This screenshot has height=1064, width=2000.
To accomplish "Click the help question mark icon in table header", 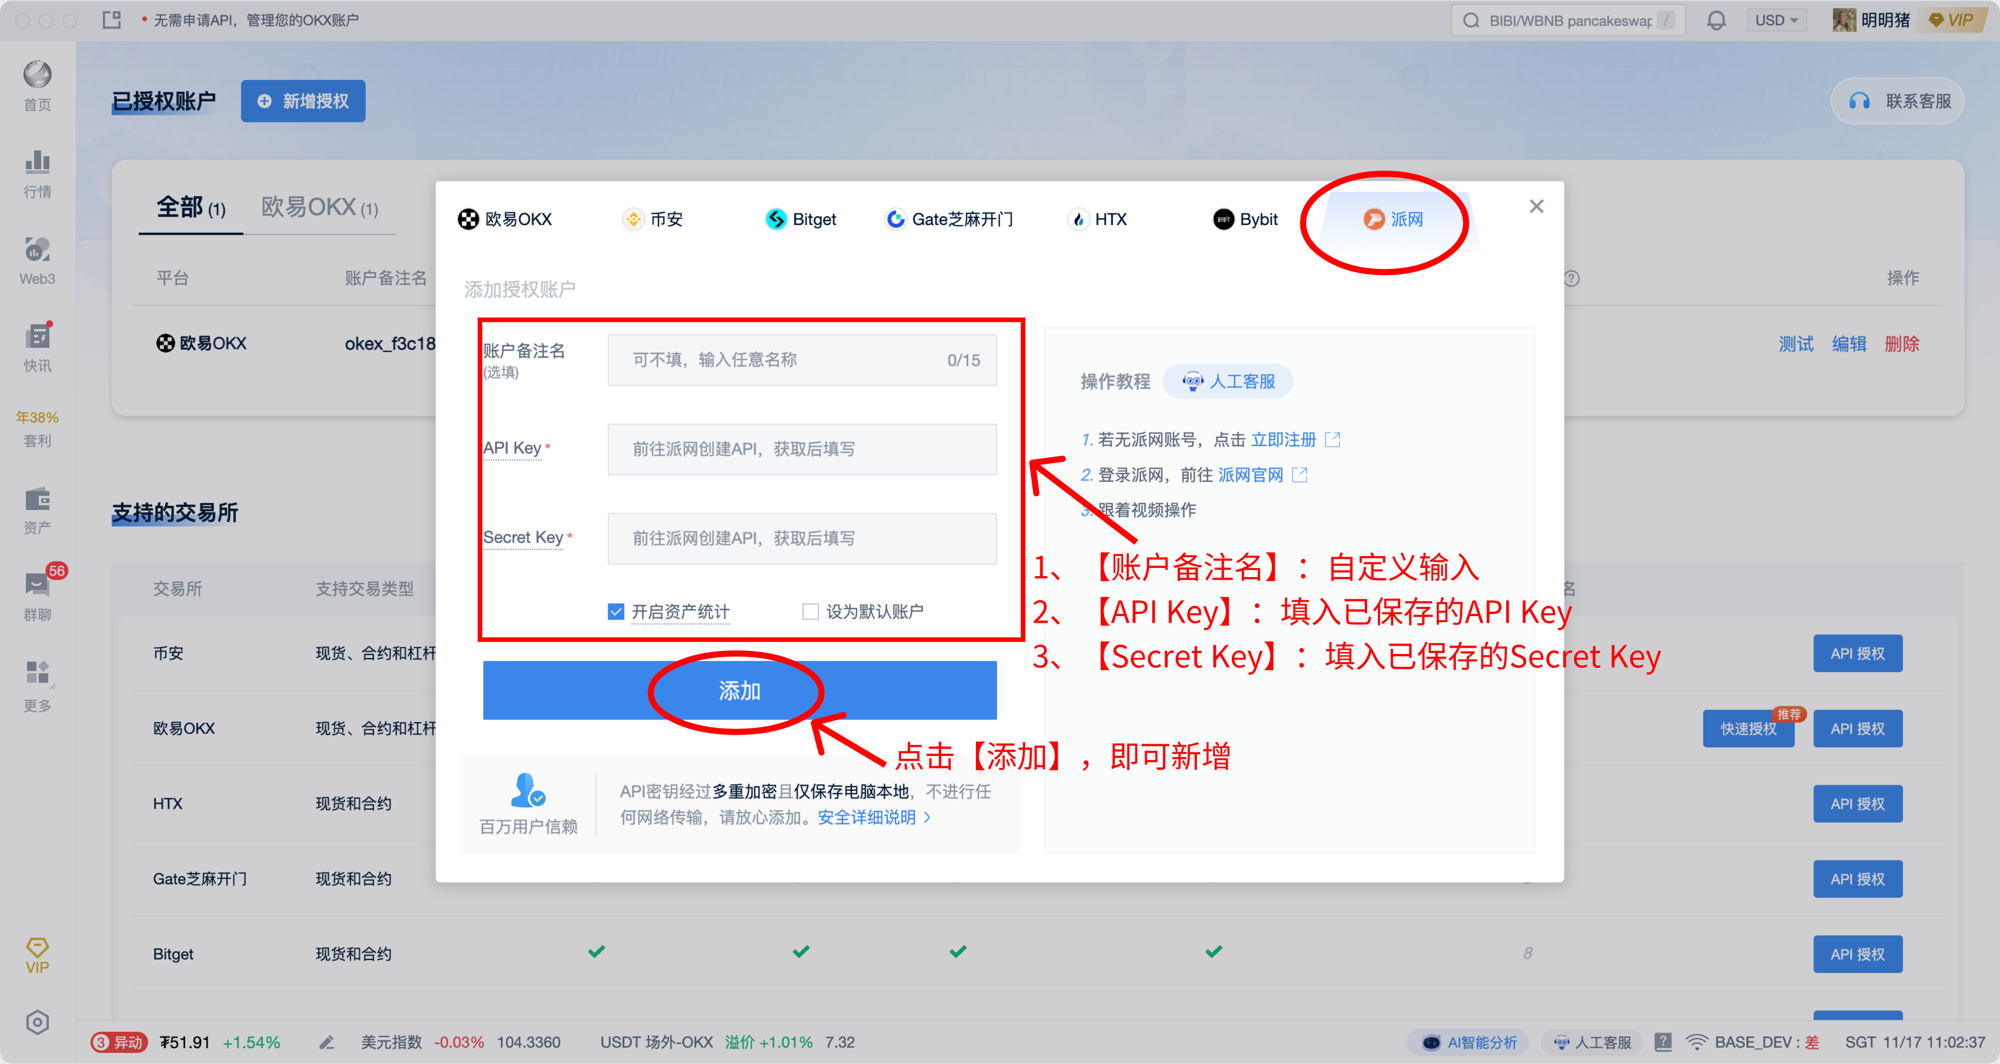I will 1571,279.
